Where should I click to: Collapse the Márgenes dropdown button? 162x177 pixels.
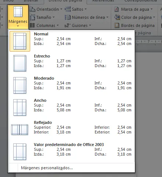(18, 17)
